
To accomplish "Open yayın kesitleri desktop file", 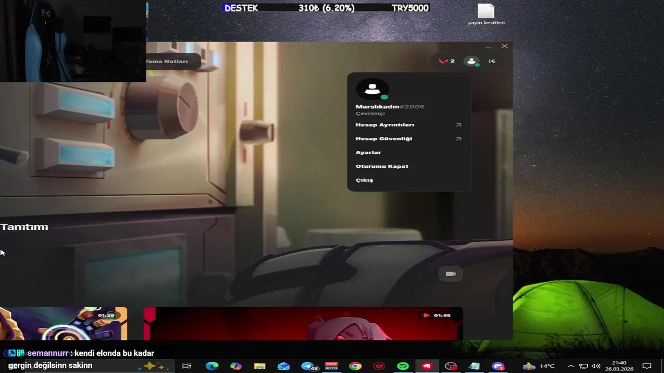I will [x=486, y=15].
